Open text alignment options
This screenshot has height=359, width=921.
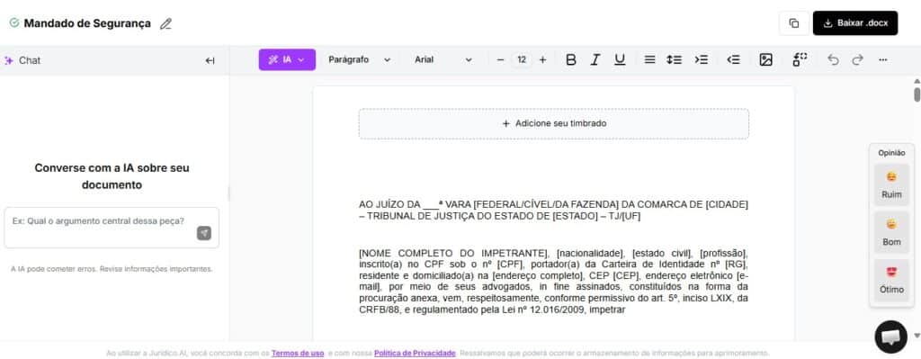[649, 60]
